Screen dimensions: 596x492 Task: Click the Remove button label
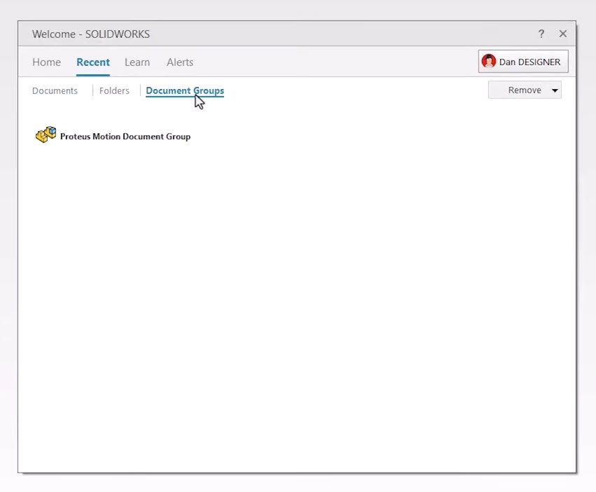tap(524, 90)
